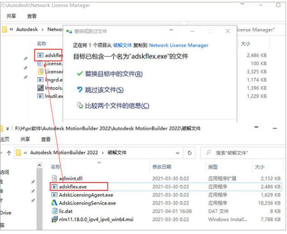This screenshot has width=287, height=234.
Task: Click the 破解文件 source folder link
Action: [x=123, y=45]
